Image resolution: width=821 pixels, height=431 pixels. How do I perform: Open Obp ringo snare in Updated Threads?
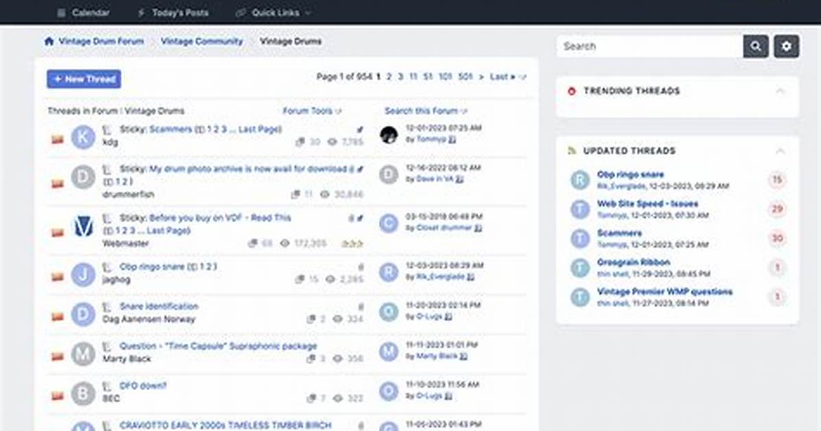coord(630,174)
